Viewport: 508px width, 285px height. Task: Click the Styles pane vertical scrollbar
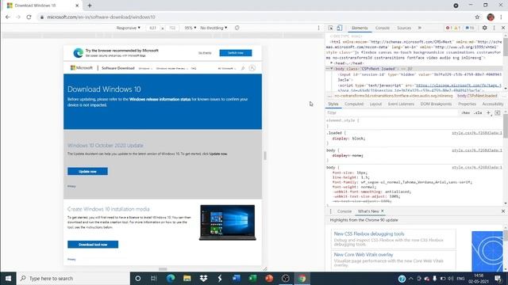[x=506, y=126]
